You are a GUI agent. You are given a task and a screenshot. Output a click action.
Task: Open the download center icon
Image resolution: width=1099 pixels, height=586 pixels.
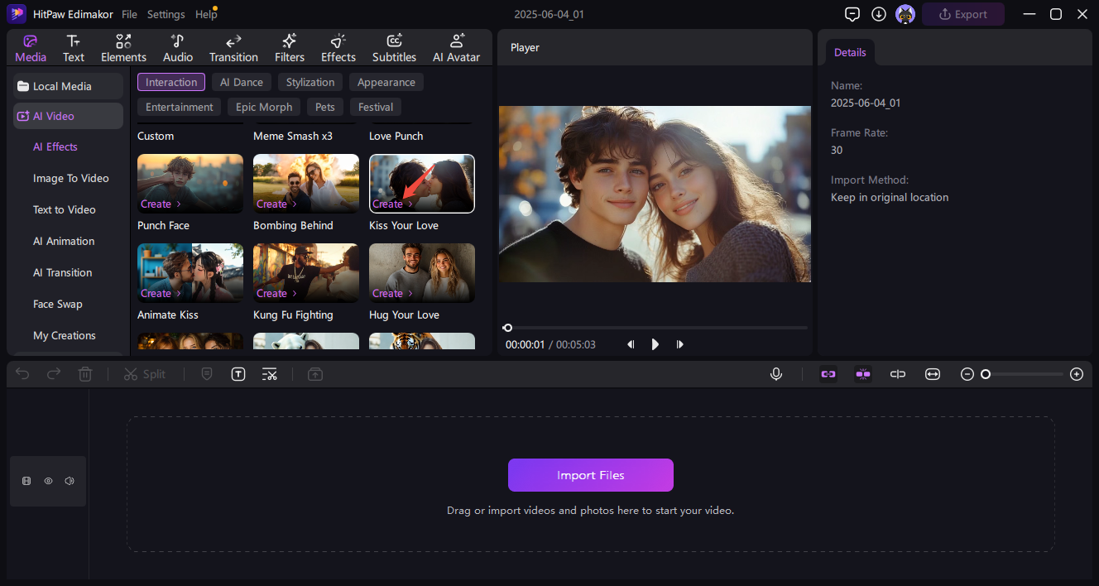pos(878,14)
